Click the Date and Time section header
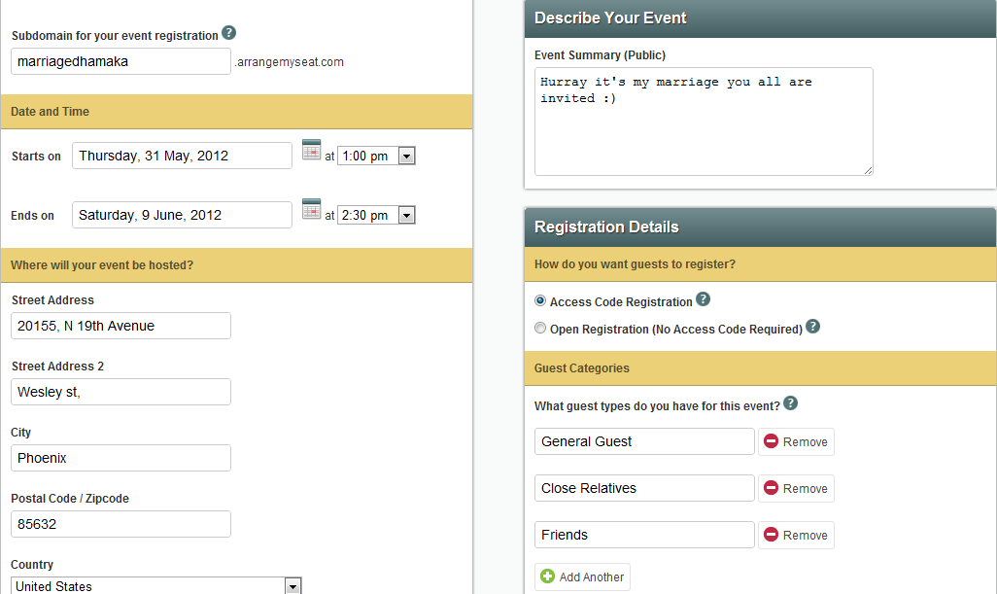997x594 pixels. (236, 112)
